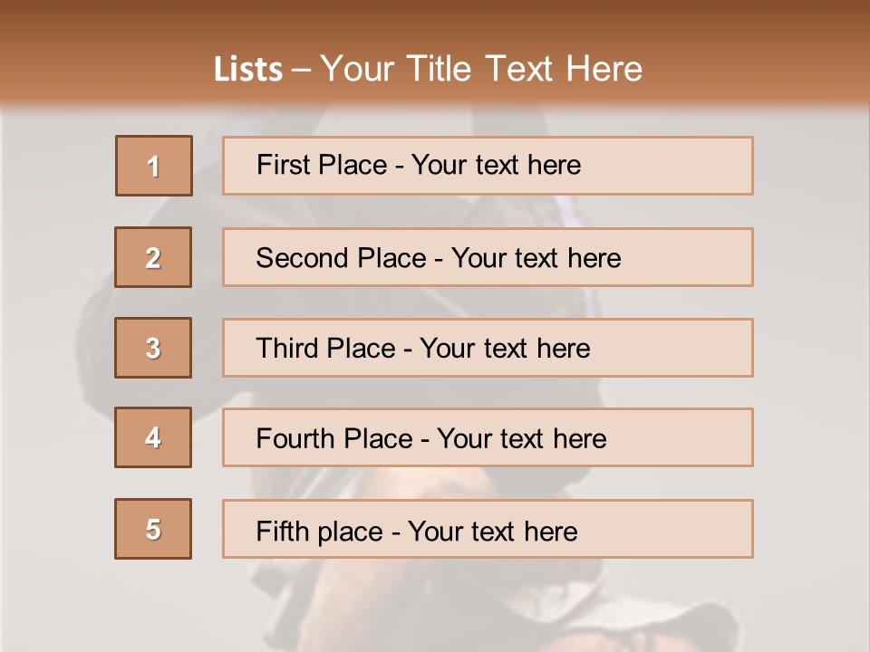Click the number 3 box

pos(153,348)
